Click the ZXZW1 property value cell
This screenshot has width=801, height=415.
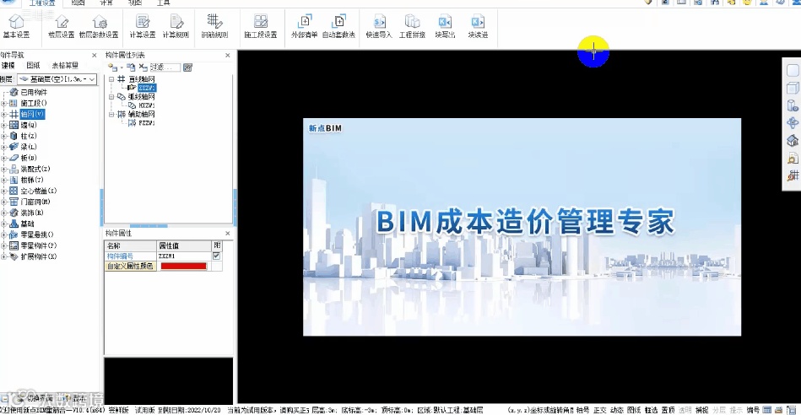[183, 256]
